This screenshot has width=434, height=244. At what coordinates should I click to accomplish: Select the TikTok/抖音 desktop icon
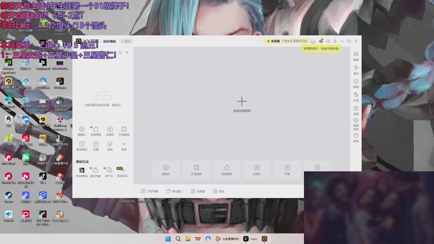point(43,178)
